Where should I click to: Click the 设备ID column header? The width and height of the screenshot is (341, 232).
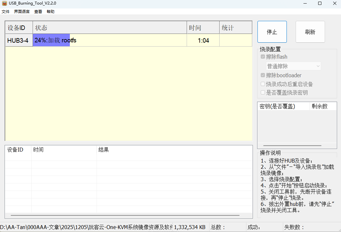click(16, 28)
